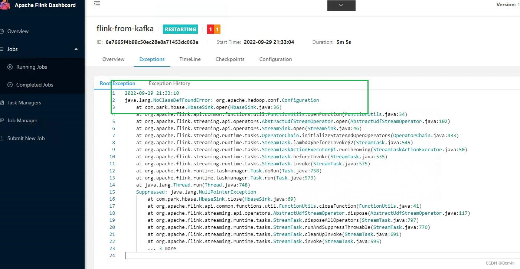Click the RESTARTING status badge

[x=180, y=29]
